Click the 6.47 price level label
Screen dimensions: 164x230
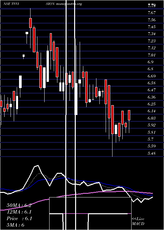pos(152,90)
